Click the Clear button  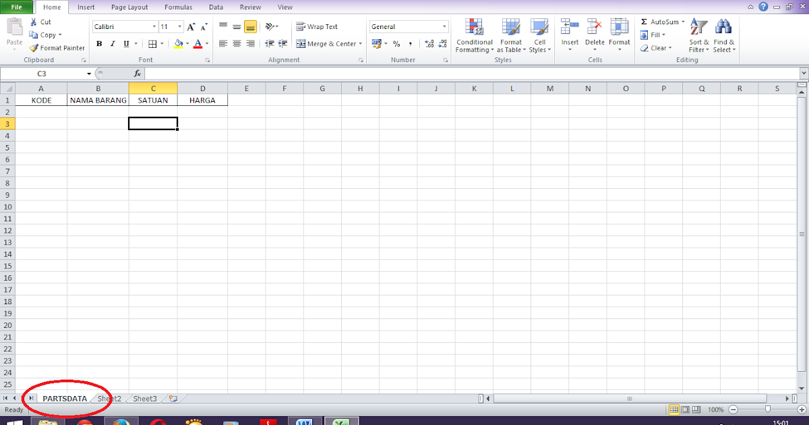[x=656, y=48]
